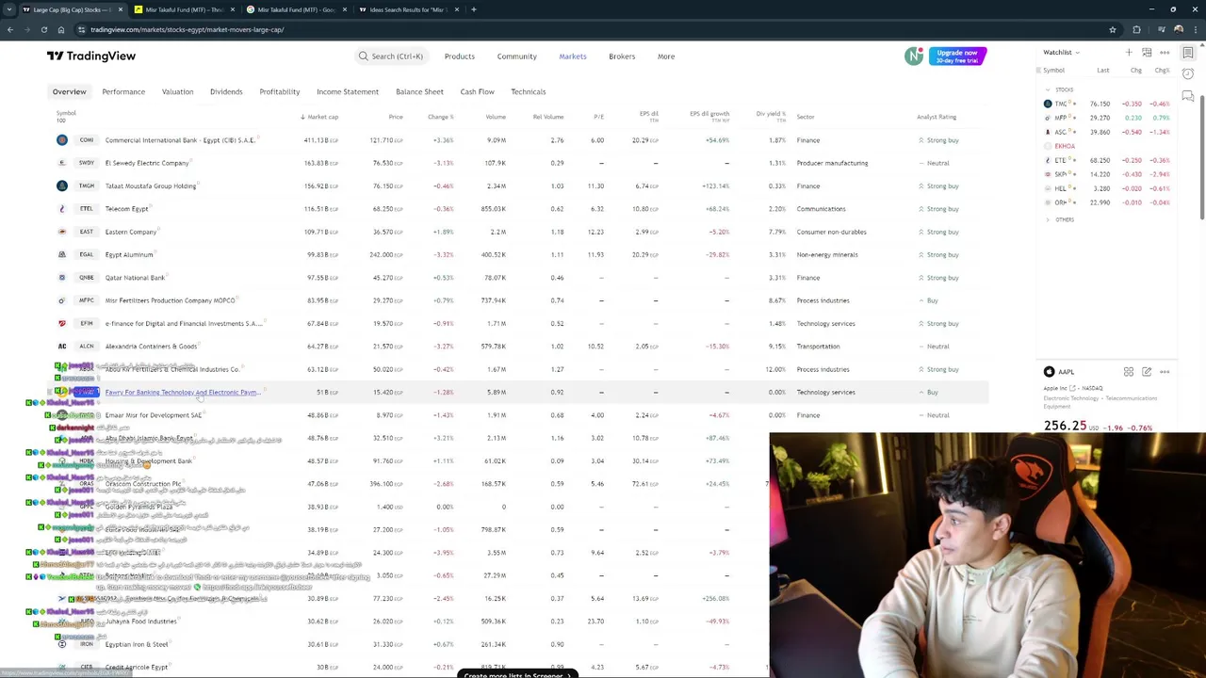Click the user profile avatar
Screen dimensions: 1206x678
(914, 56)
